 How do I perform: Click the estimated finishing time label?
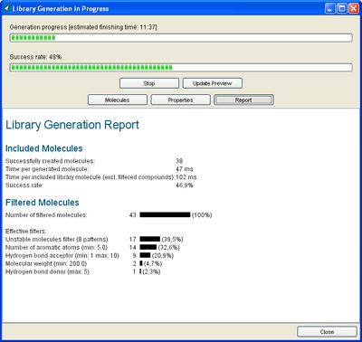pyautogui.click(x=83, y=27)
